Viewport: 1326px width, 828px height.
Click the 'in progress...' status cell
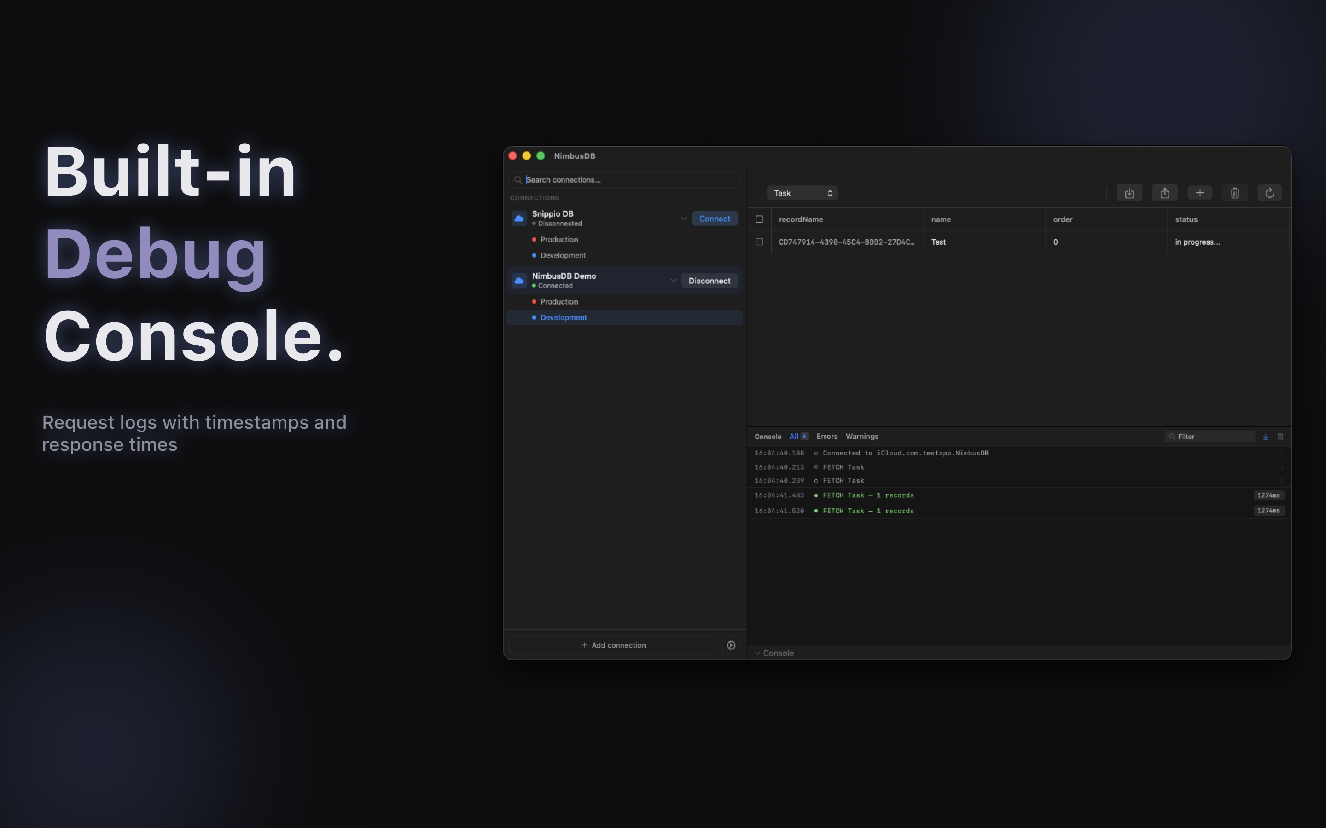(x=1228, y=241)
